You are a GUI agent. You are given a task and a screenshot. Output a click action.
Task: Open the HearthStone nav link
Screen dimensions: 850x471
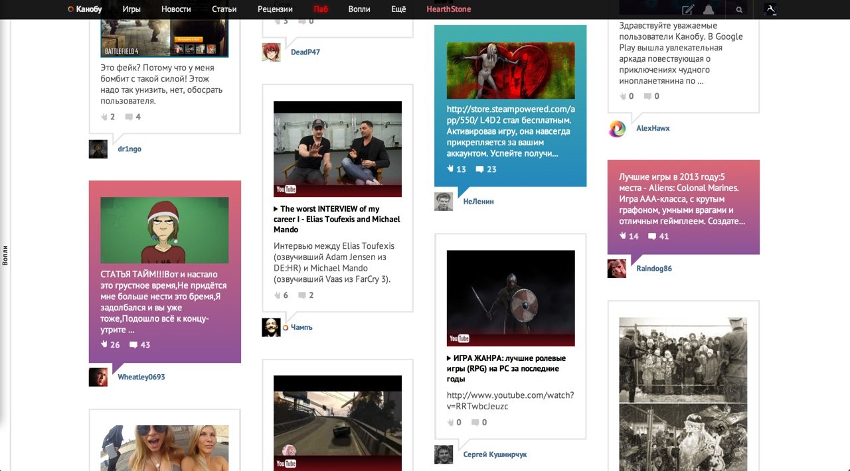coord(449,9)
